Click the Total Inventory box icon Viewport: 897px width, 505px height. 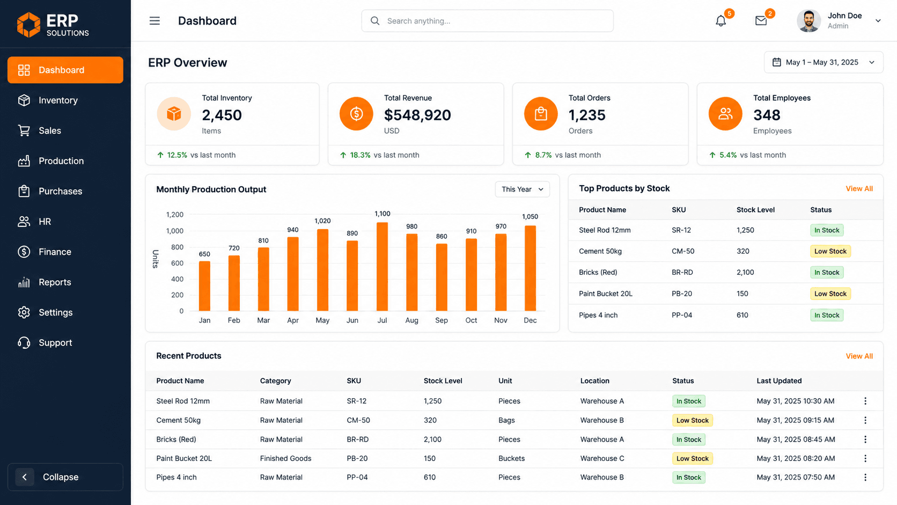pyautogui.click(x=174, y=114)
